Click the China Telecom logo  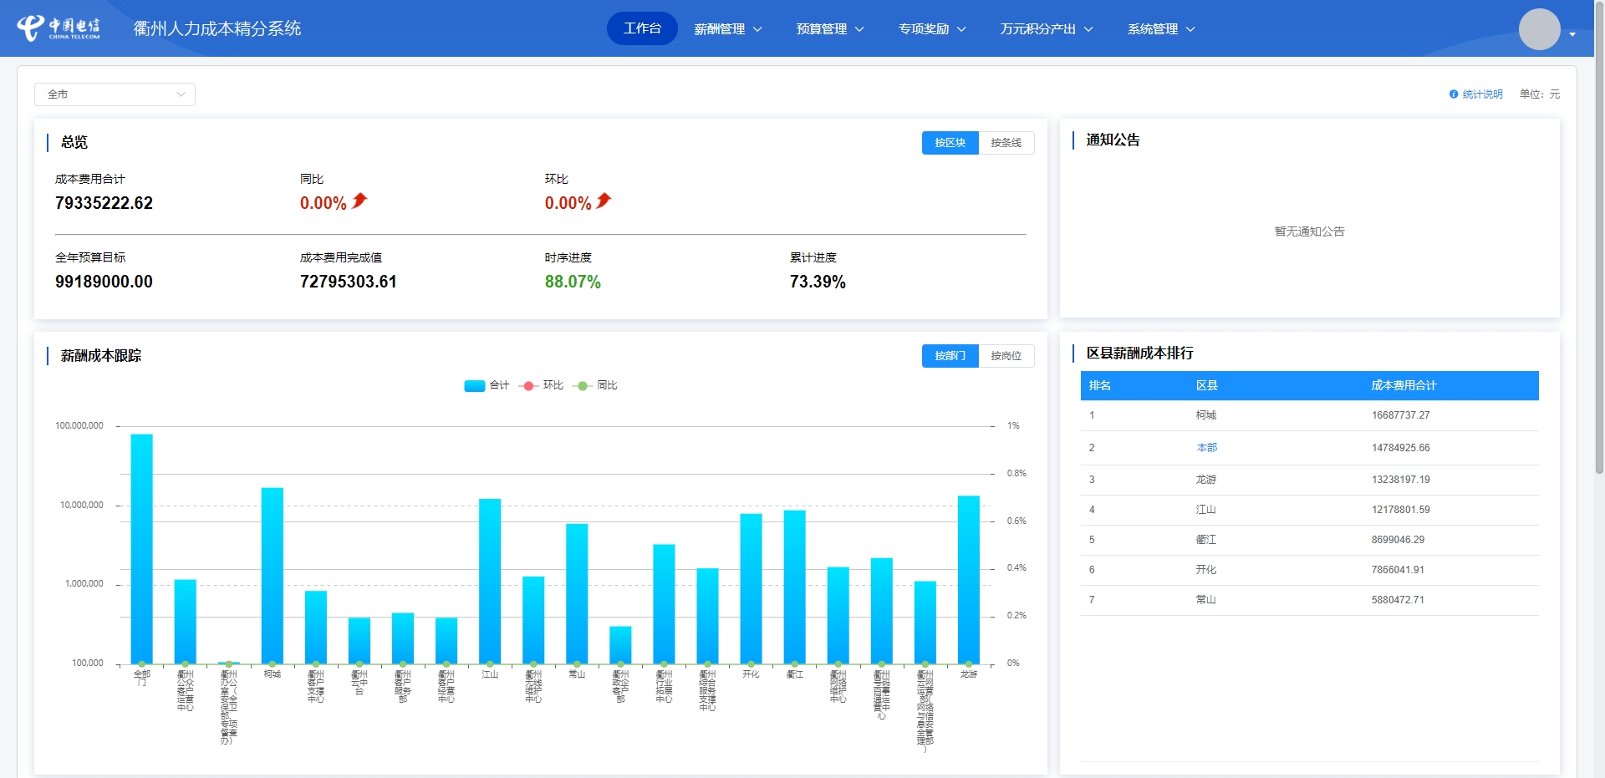click(59, 28)
